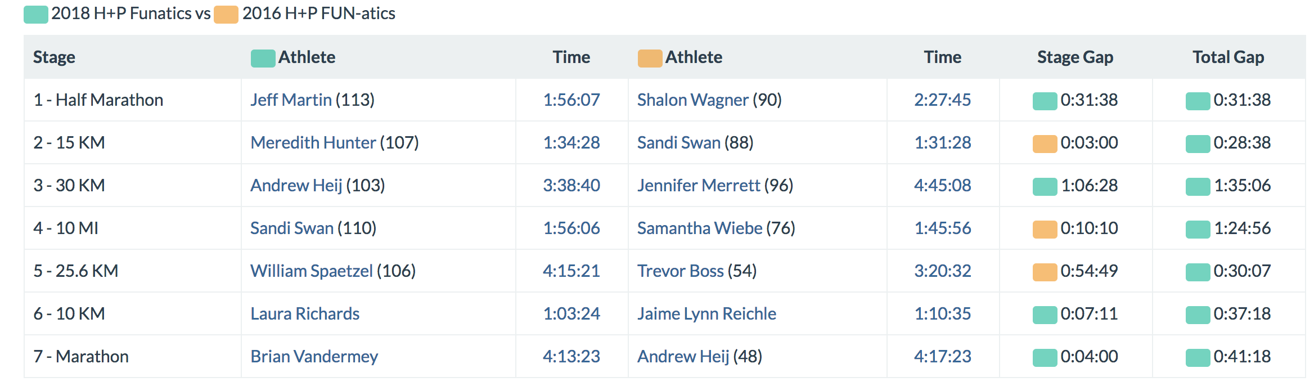Open Trevor Boss's athlete link

680,271
